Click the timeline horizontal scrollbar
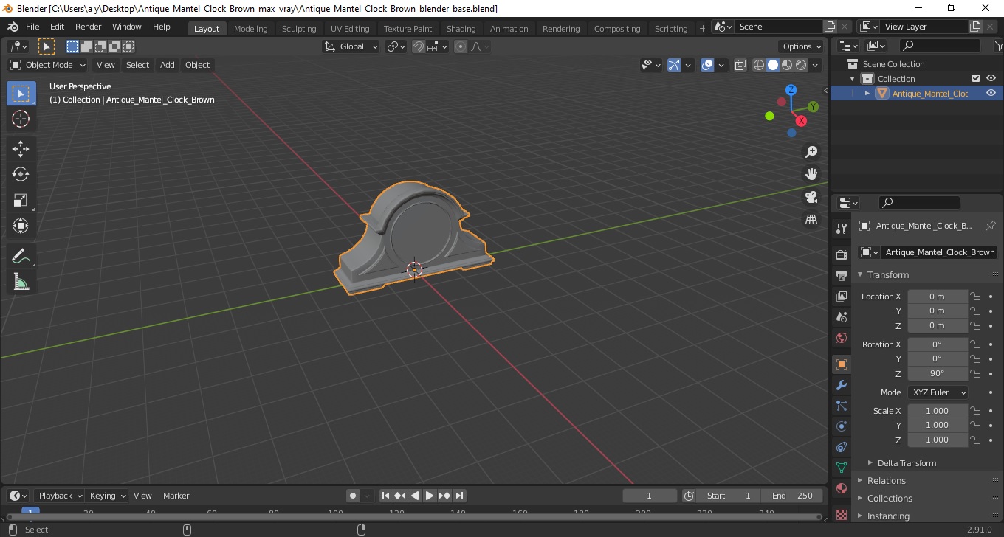Screen dimensions: 1004x537 point(413,516)
